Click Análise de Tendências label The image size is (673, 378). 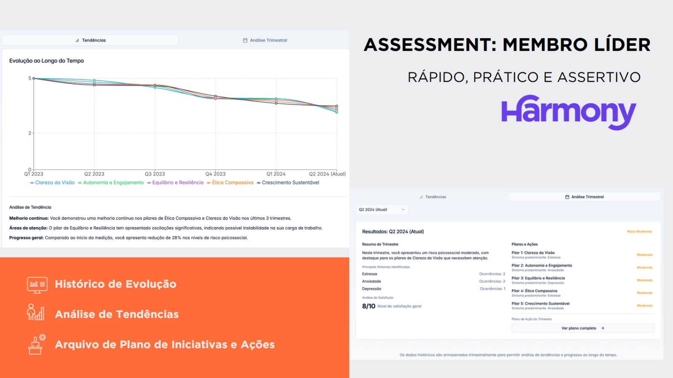pos(117,314)
